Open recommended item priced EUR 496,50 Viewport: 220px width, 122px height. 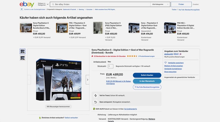coord(143,31)
